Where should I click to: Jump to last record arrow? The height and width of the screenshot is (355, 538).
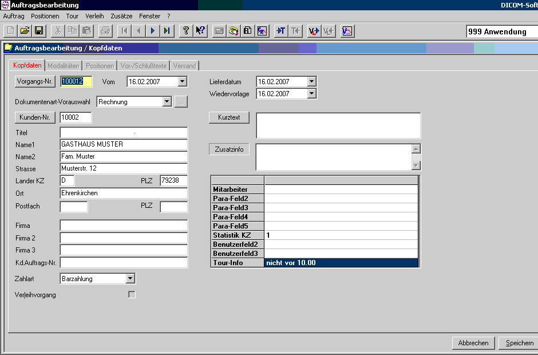tap(167, 31)
